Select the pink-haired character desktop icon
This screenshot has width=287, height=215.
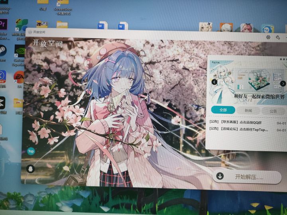point(247,28)
